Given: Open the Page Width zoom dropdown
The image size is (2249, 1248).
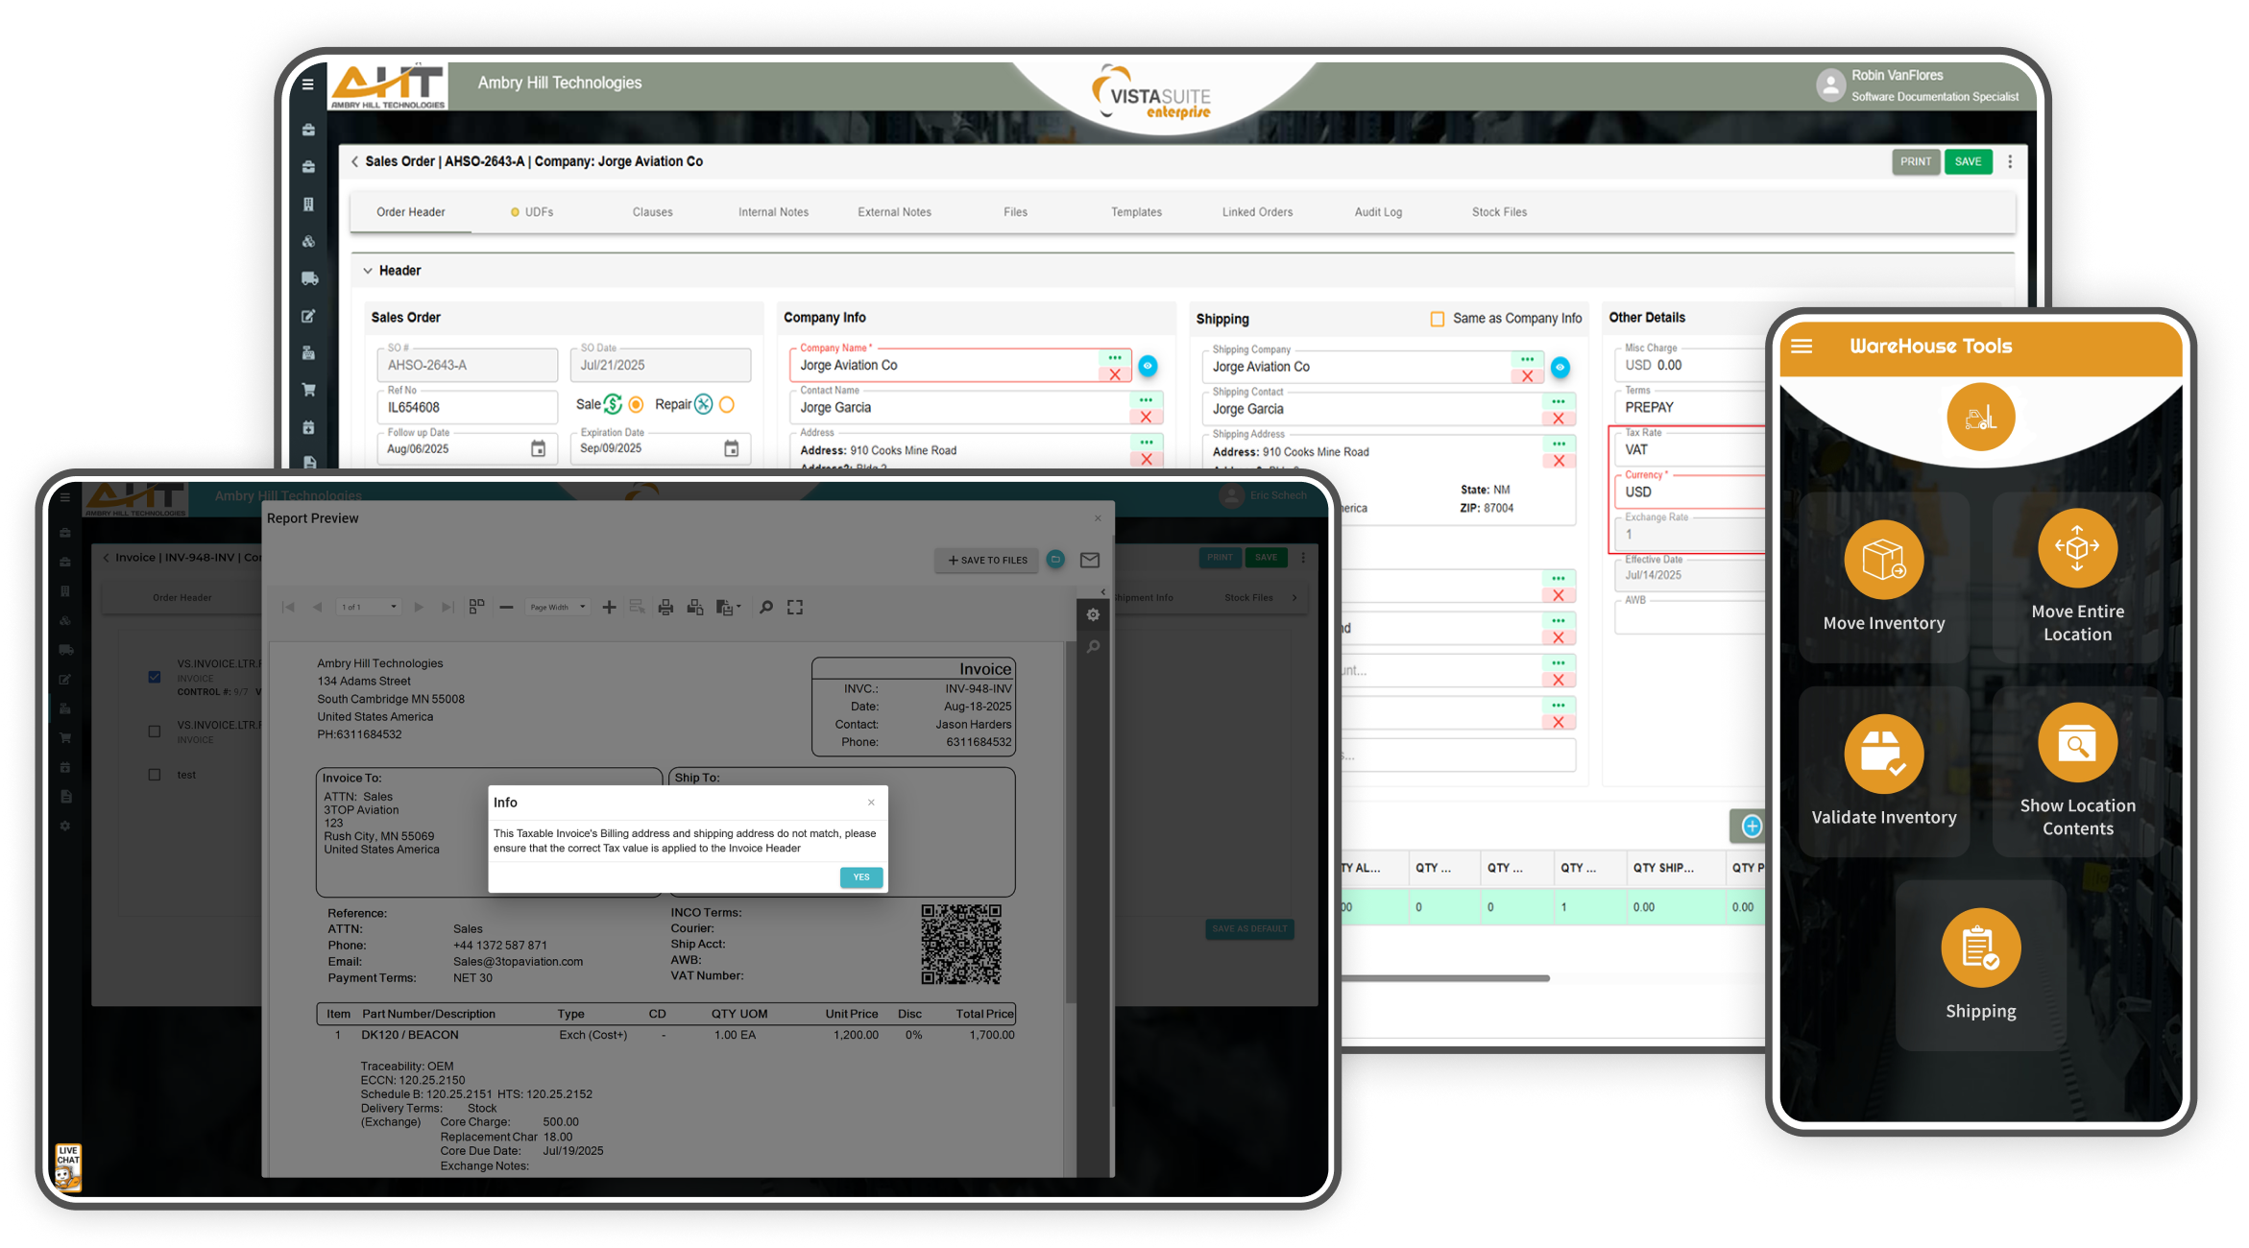Looking at the screenshot, I should tap(558, 608).
